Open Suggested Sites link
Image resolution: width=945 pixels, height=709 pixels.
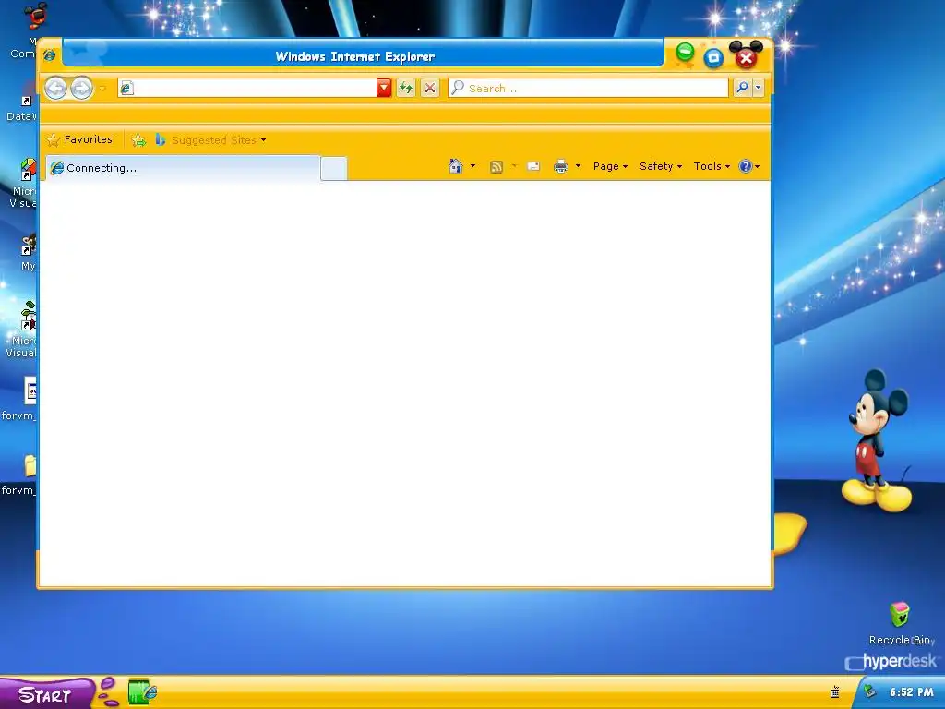tap(210, 140)
